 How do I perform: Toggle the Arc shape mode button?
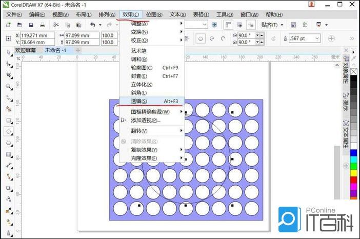pyautogui.click(x=224, y=38)
